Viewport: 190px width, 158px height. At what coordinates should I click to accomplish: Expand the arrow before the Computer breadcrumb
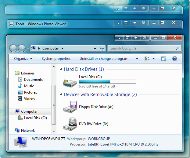tap(39, 48)
